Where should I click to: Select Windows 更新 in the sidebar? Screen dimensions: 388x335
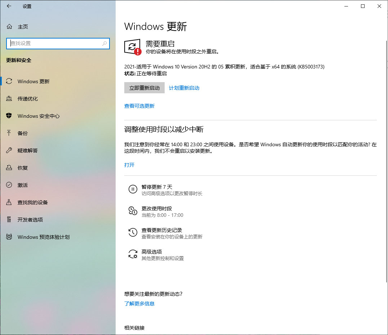coord(34,81)
